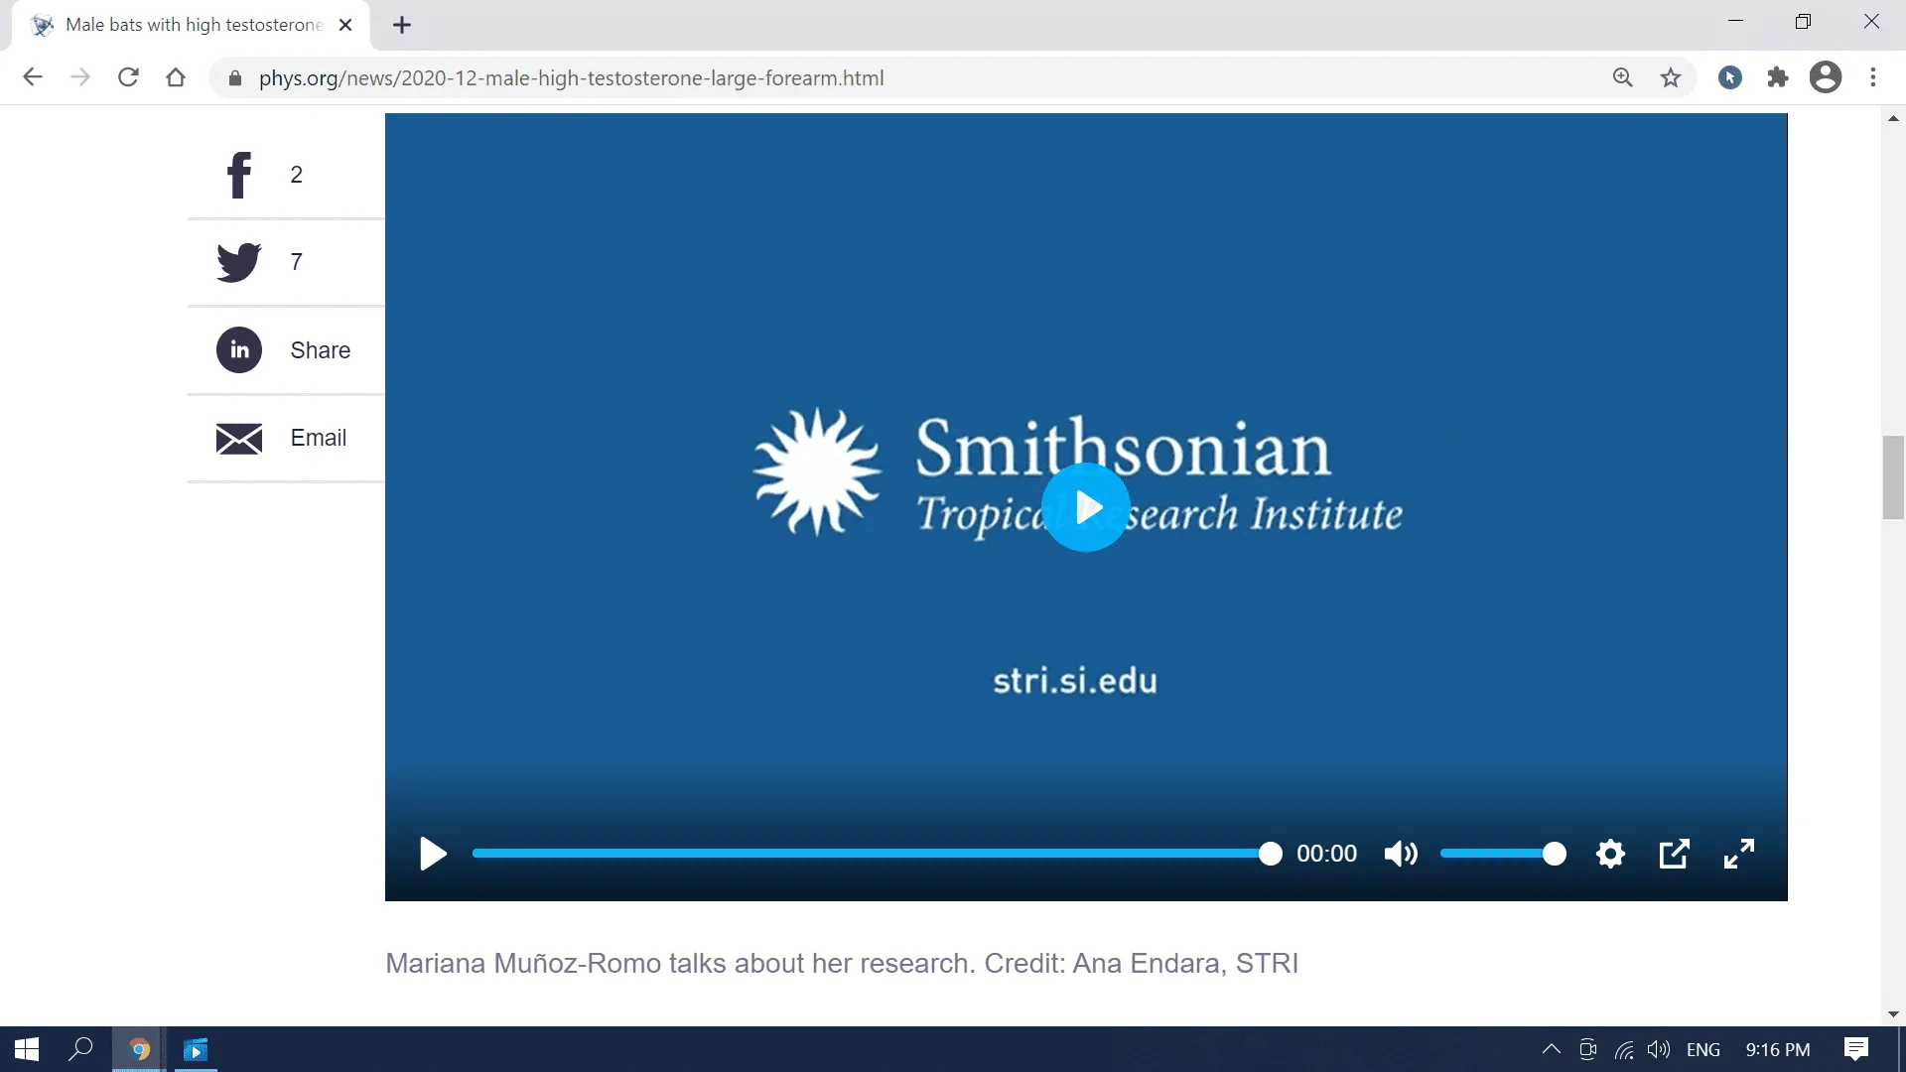Click Twitter share count 7
The image size is (1906, 1072).
click(x=296, y=262)
